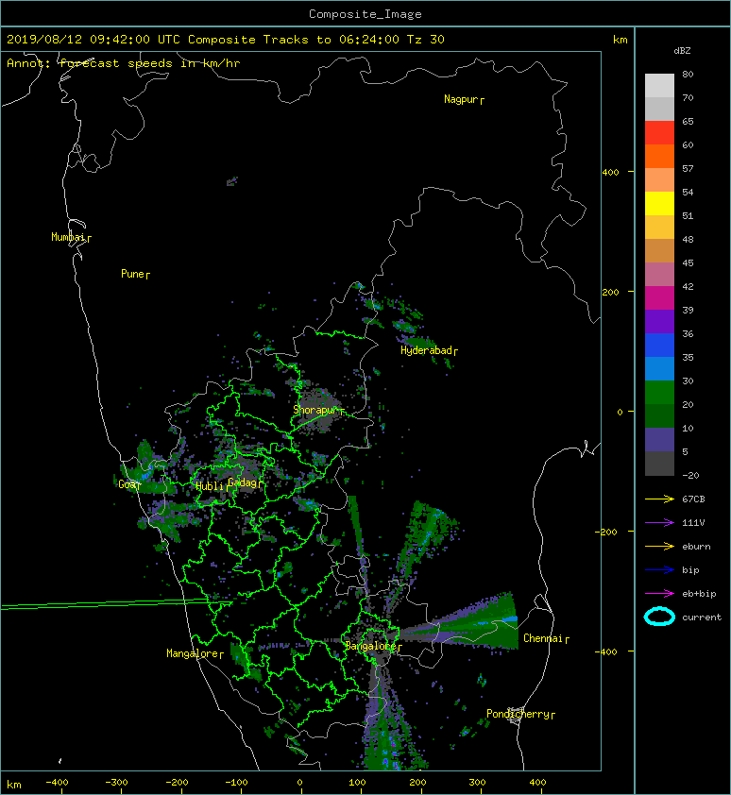Click the 0 tick on the horizontal axis
731x795 pixels.
click(x=300, y=783)
